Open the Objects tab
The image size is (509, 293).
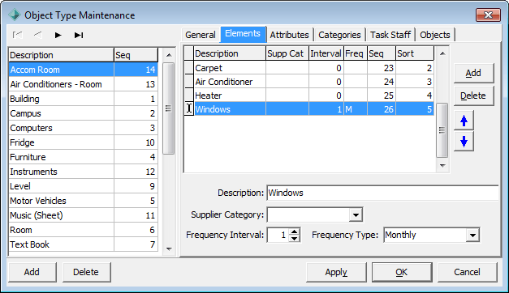point(435,35)
